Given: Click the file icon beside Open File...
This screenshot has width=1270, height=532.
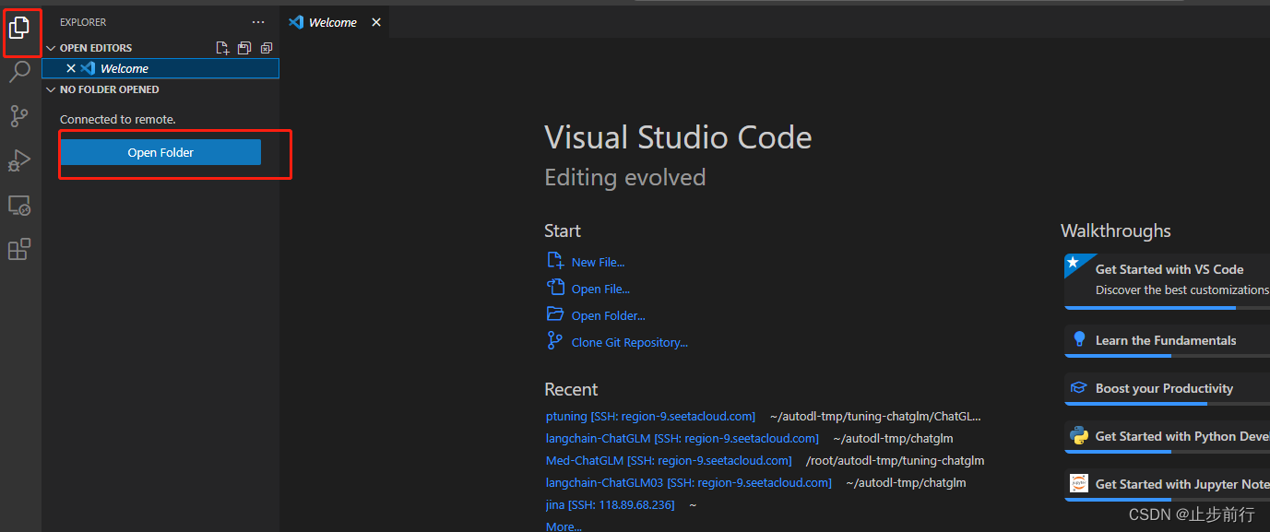Looking at the screenshot, I should point(555,288).
